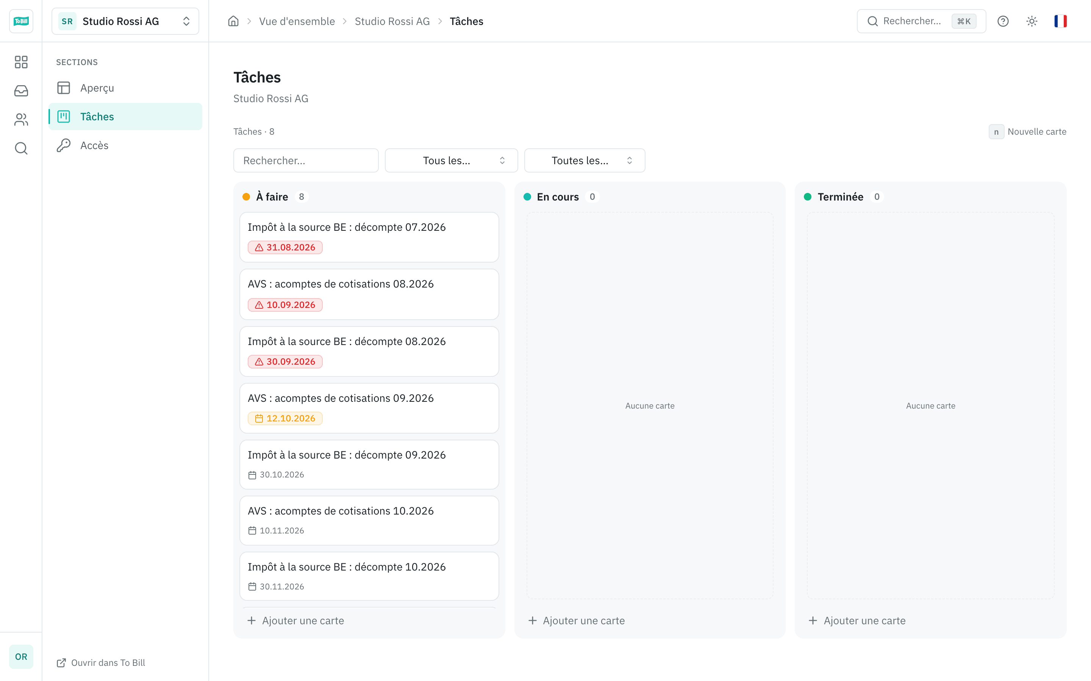Open card Impôt à la source BE décompte 09.2026
The image size is (1091, 681).
(369, 464)
